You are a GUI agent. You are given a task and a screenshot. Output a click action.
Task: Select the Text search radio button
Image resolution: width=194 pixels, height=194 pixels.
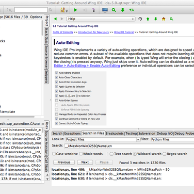click(111, 154)
